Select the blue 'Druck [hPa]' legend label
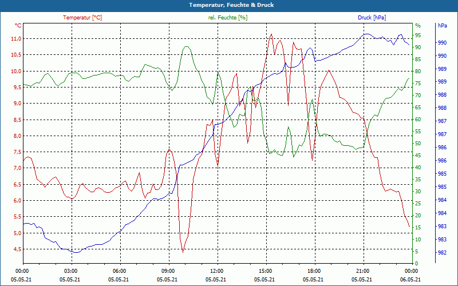This screenshot has height=286, width=458. point(372,18)
